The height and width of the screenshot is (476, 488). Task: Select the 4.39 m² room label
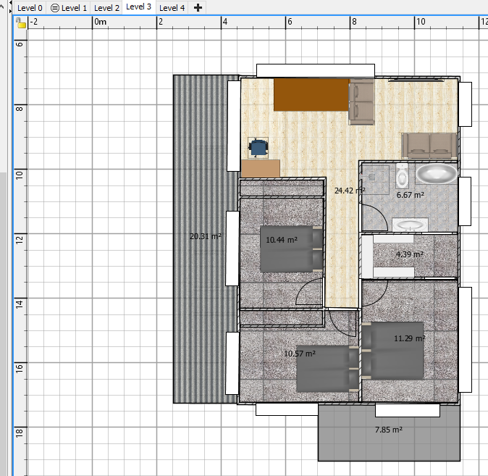tap(409, 254)
